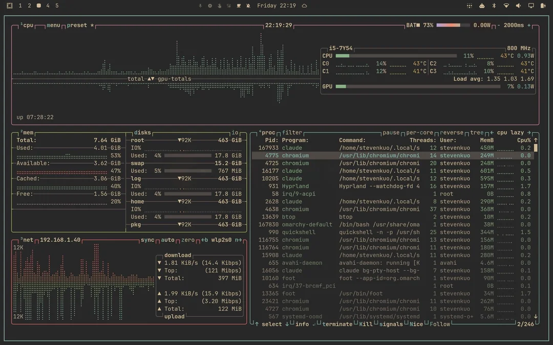Select the Hyprland process row
553x345 pixels.
point(392,186)
